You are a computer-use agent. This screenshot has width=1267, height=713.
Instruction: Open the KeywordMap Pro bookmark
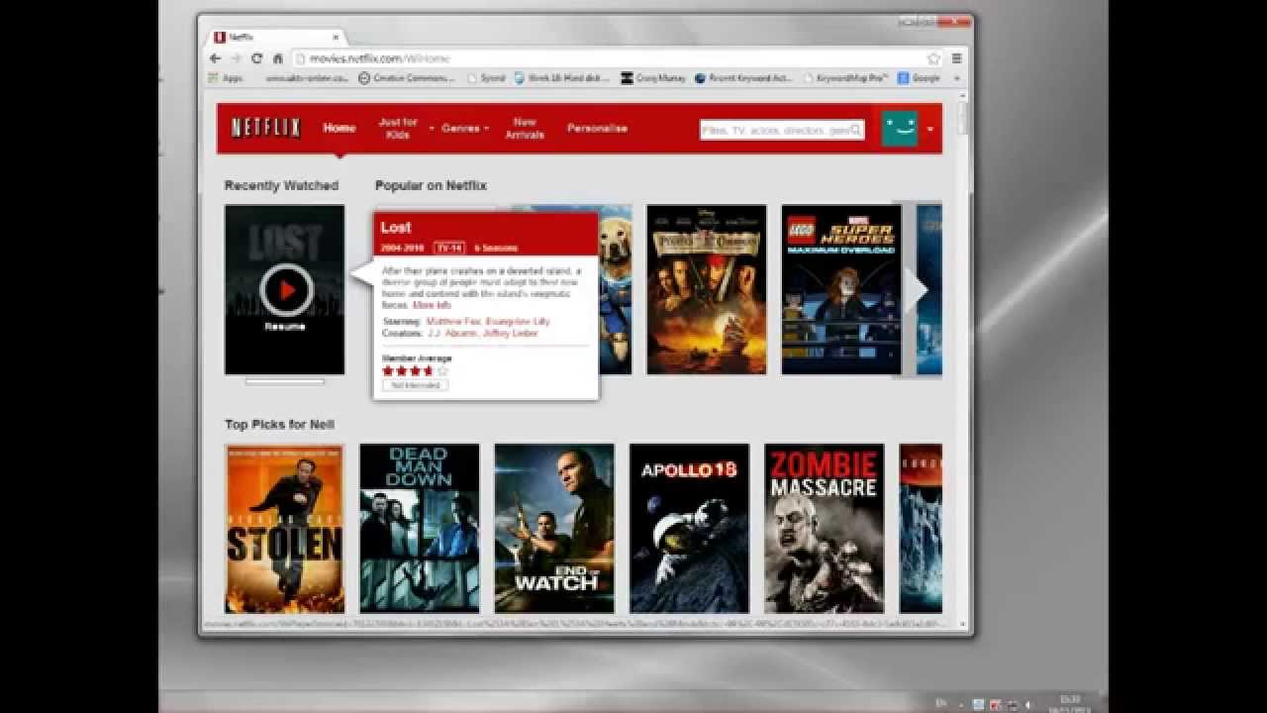click(x=845, y=77)
